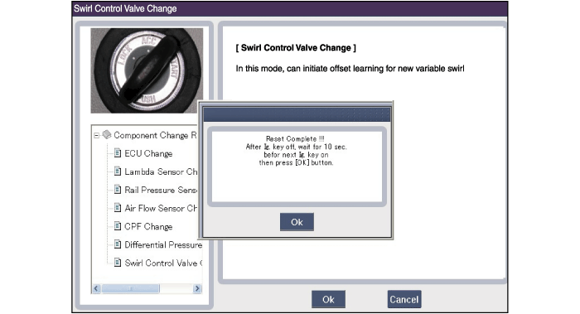580x314 pixels.
Task: Select CPF Change in the tree
Action: pos(148,226)
